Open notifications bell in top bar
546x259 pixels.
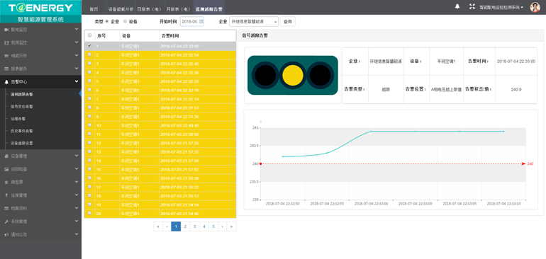tap(457, 6)
